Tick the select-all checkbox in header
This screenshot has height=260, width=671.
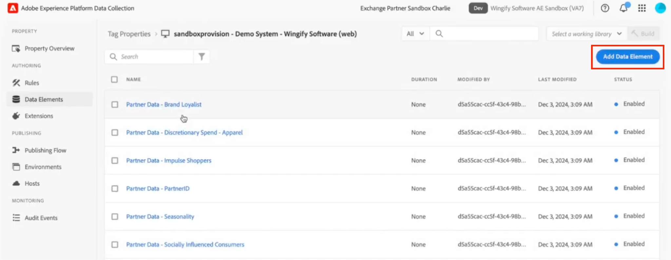(114, 79)
